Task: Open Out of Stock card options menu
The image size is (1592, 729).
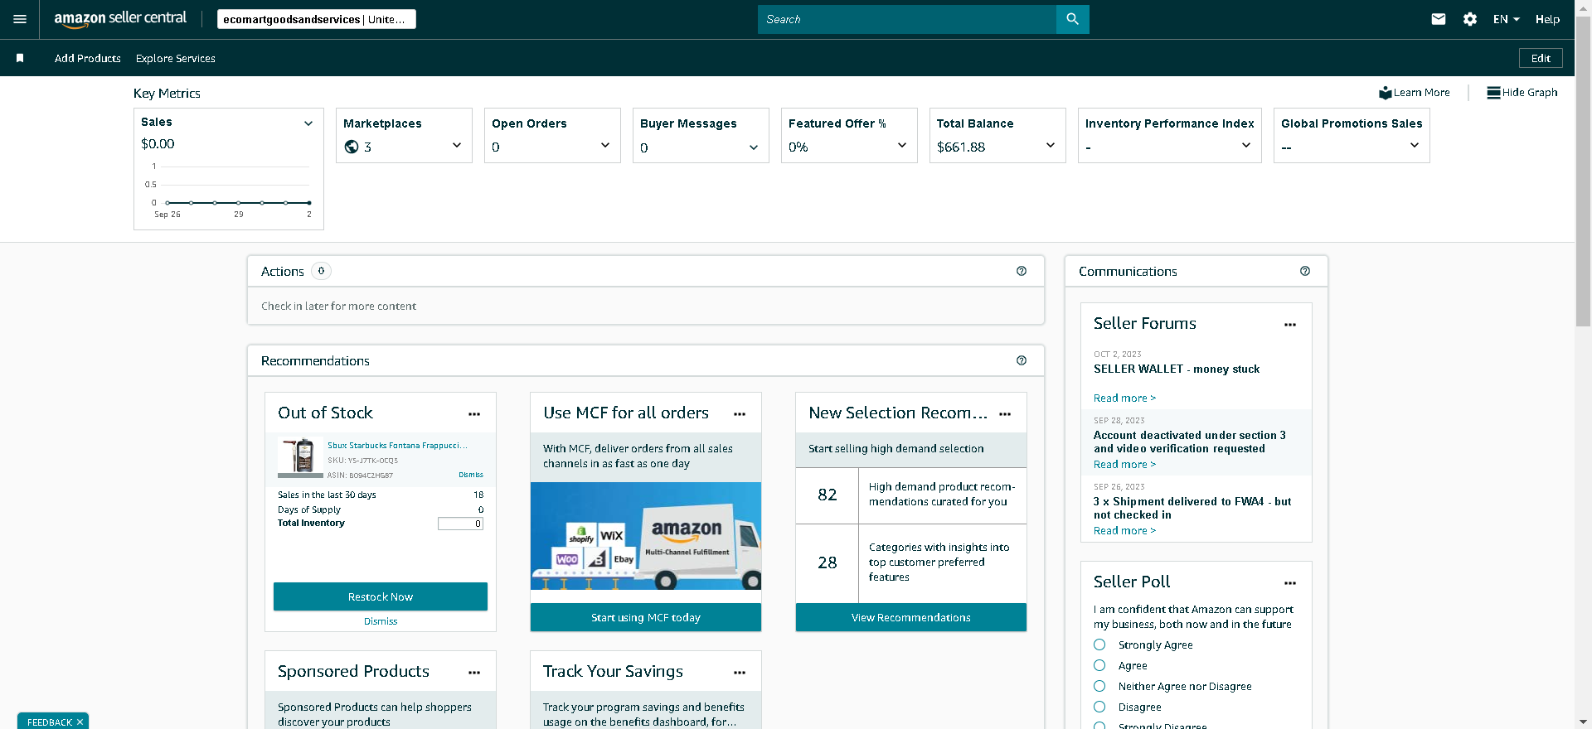Action: click(474, 414)
